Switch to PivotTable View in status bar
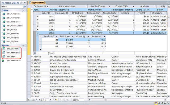 159,103
